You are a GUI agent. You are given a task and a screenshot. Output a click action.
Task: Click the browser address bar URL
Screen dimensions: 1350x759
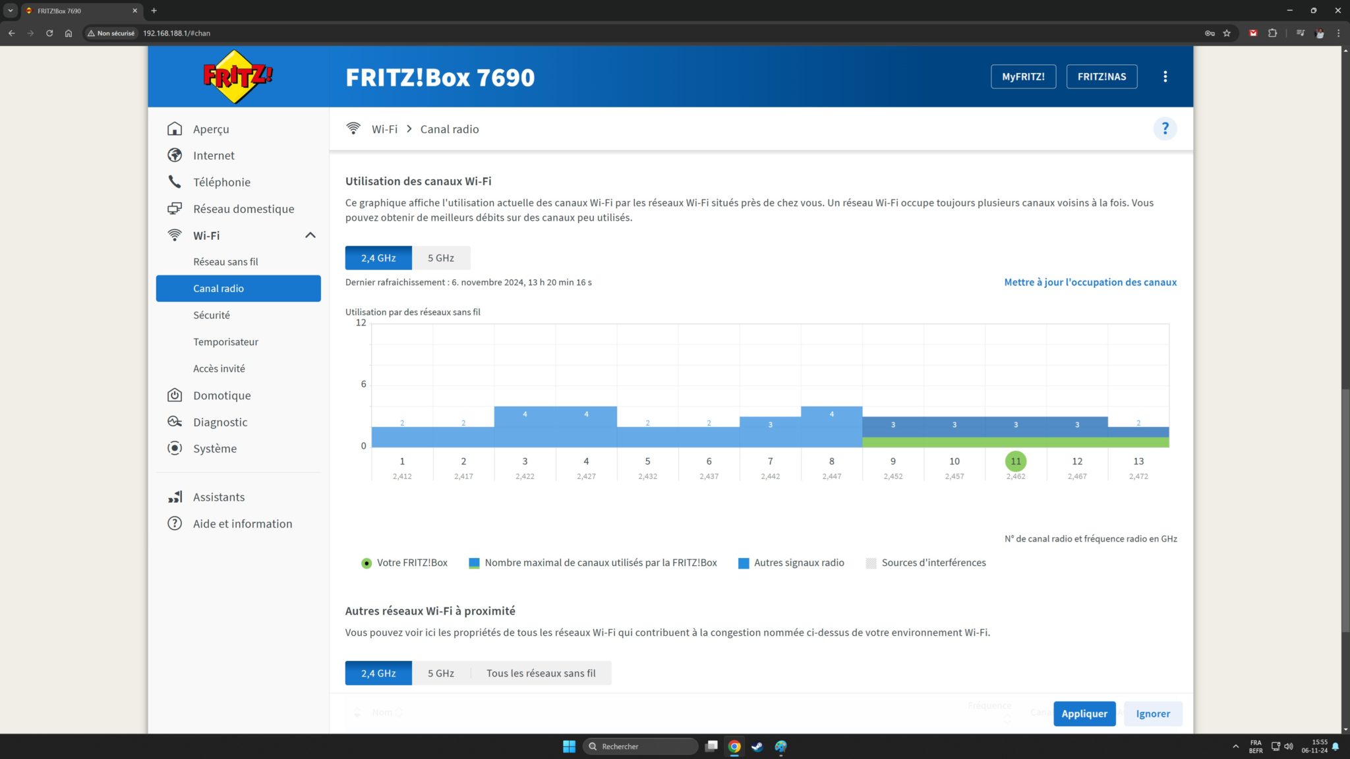[x=177, y=33]
